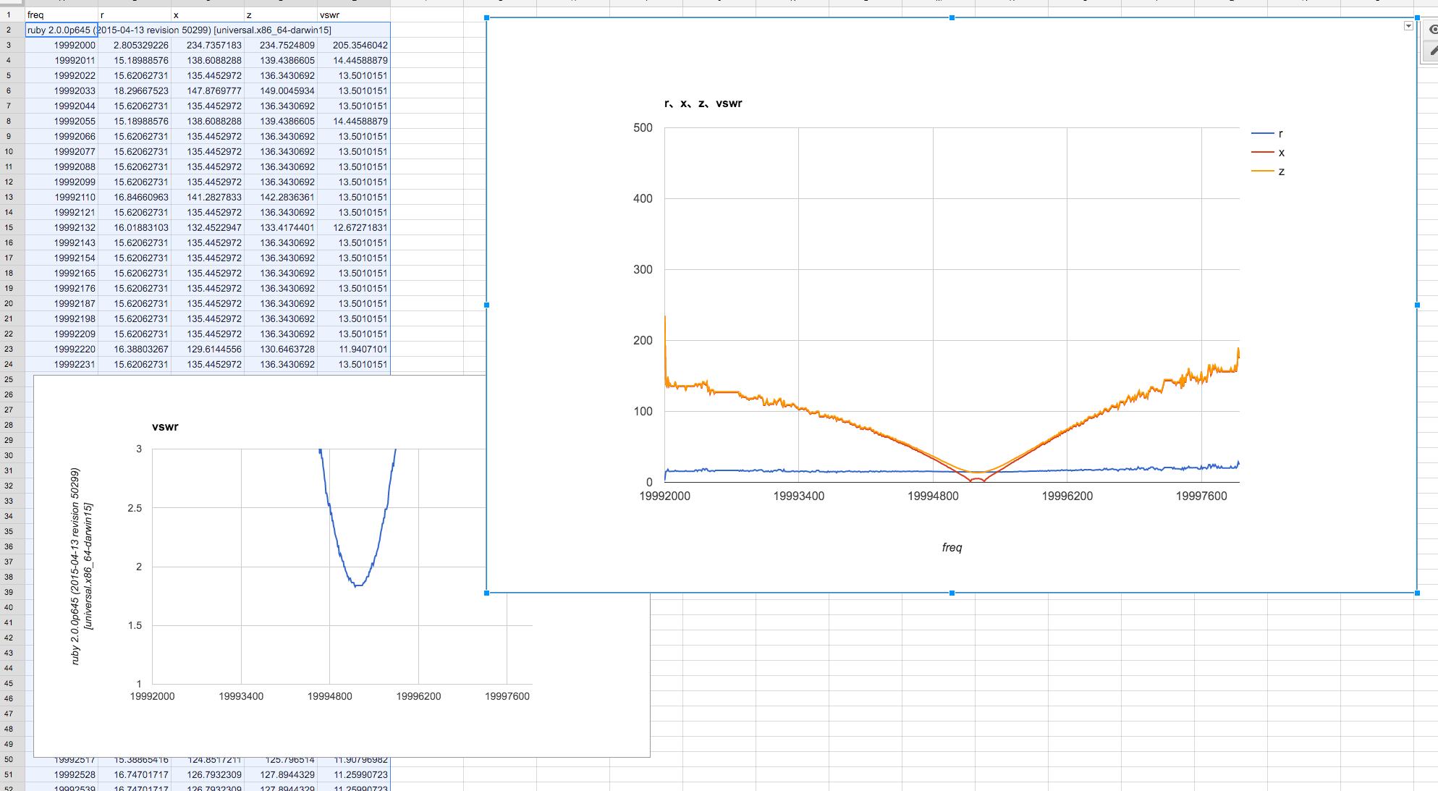The height and width of the screenshot is (791, 1438).
Task: Click the top-left chart resize handle
Action: coord(486,17)
